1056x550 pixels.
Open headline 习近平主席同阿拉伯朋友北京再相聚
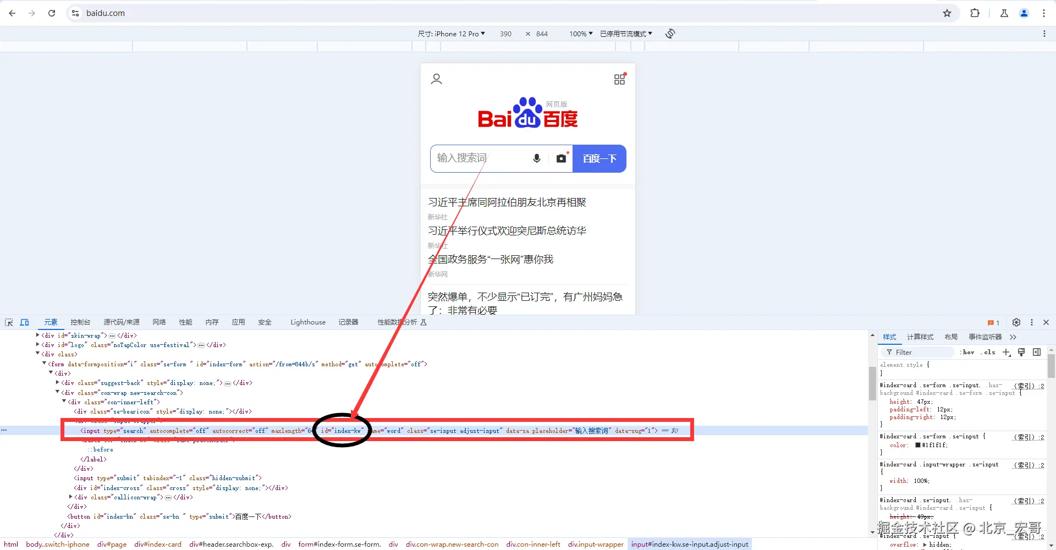(x=507, y=202)
